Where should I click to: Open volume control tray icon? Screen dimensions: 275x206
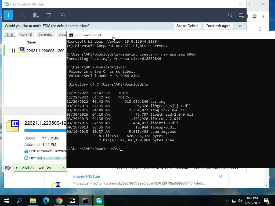click(x=240, y=201)
